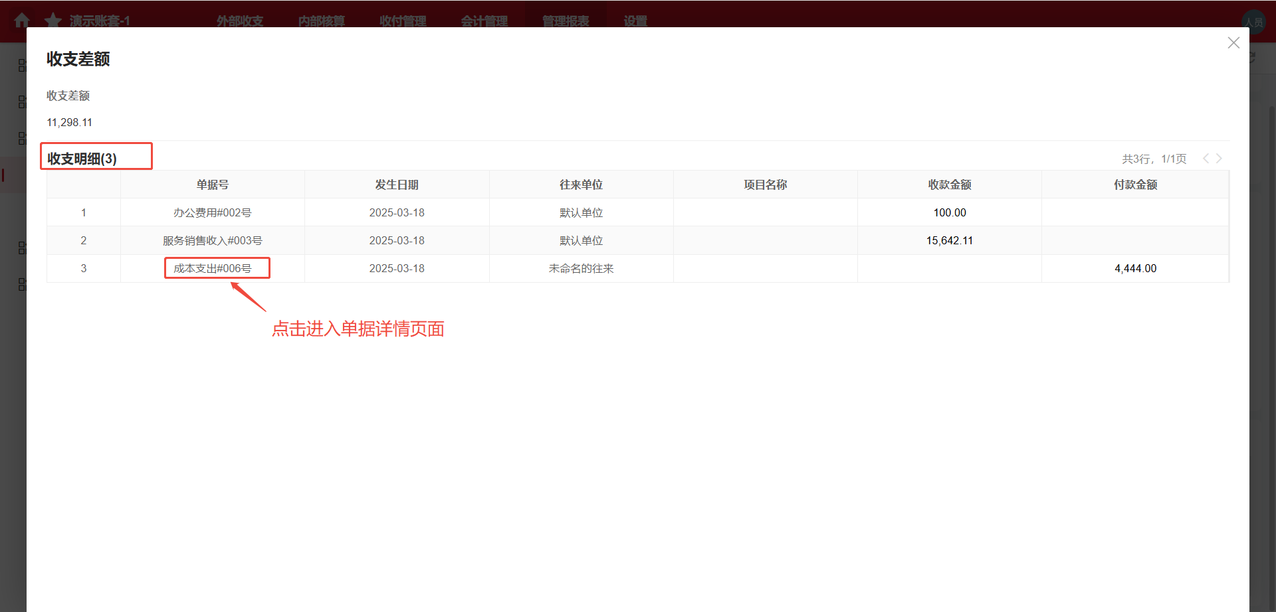The height and width of the screenshot is (612, 1276).
Task: Click the bottom sidebar module icon
Action: click(22, 283)
